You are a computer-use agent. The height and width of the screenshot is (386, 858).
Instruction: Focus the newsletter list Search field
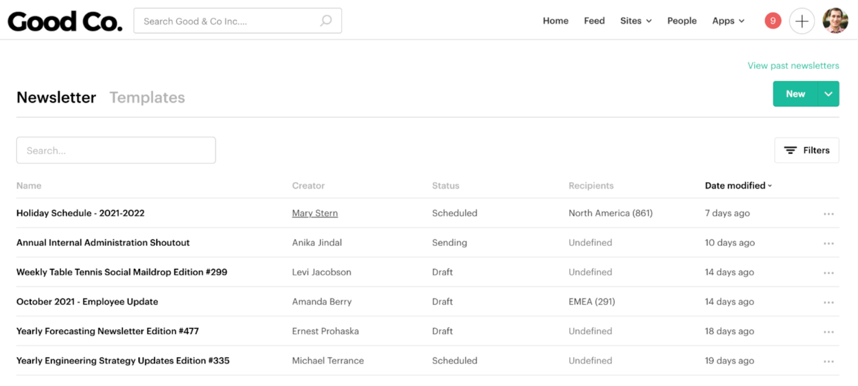click(116, 150)
